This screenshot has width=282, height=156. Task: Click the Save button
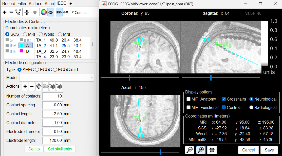pos(269,150)
